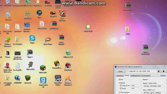The width and height of the screenshot is (167, 94).
Task: Switch to the Основные tab
Action: (x=120, y=75)
